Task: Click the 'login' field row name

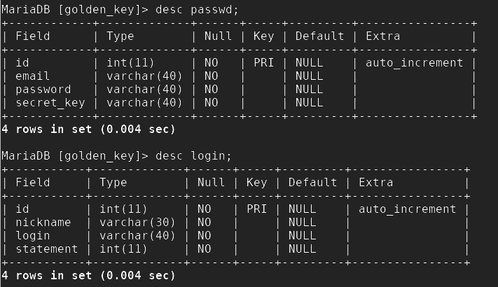Action: tap(32, 235)
